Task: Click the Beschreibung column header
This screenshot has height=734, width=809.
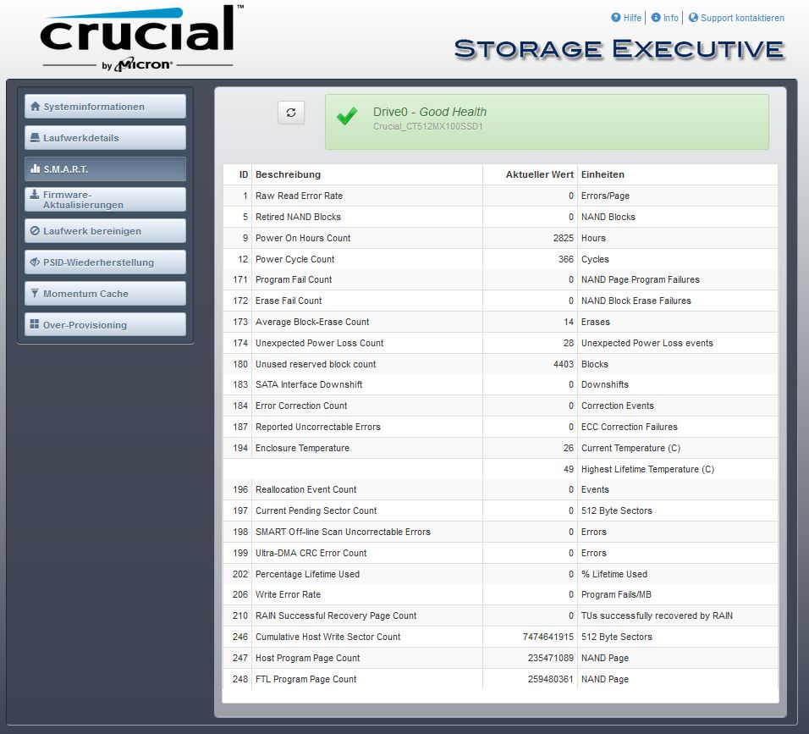Action: point(288,174)
